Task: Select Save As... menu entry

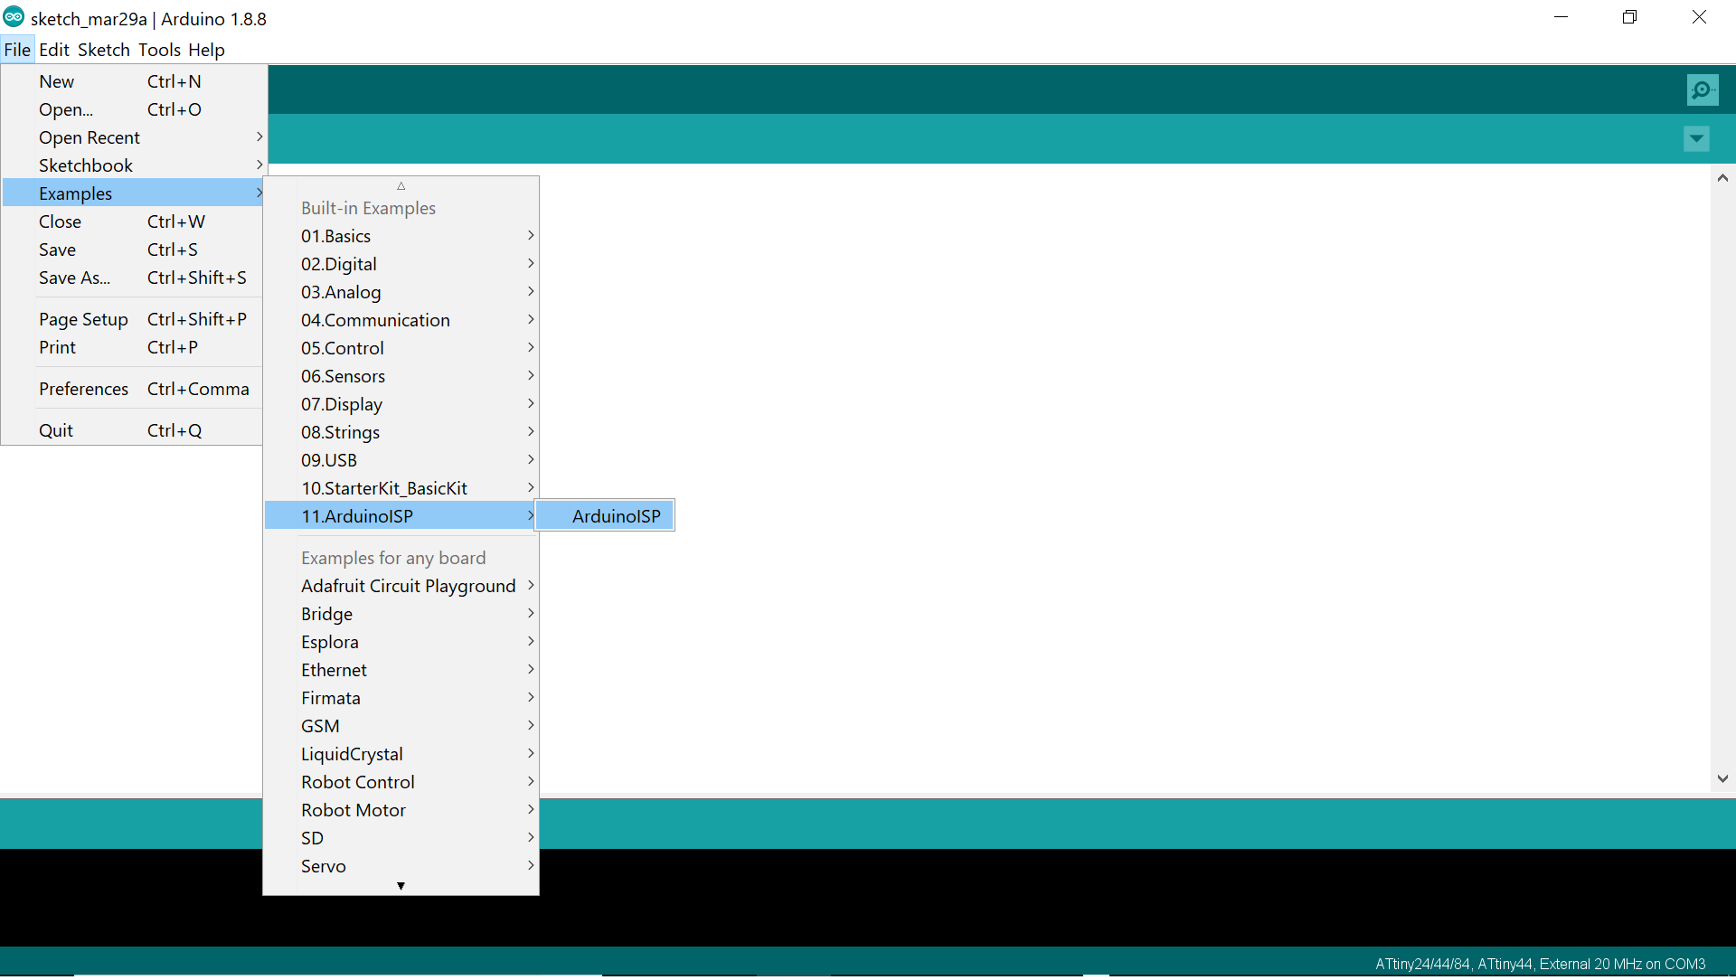Action: point(136,278)
